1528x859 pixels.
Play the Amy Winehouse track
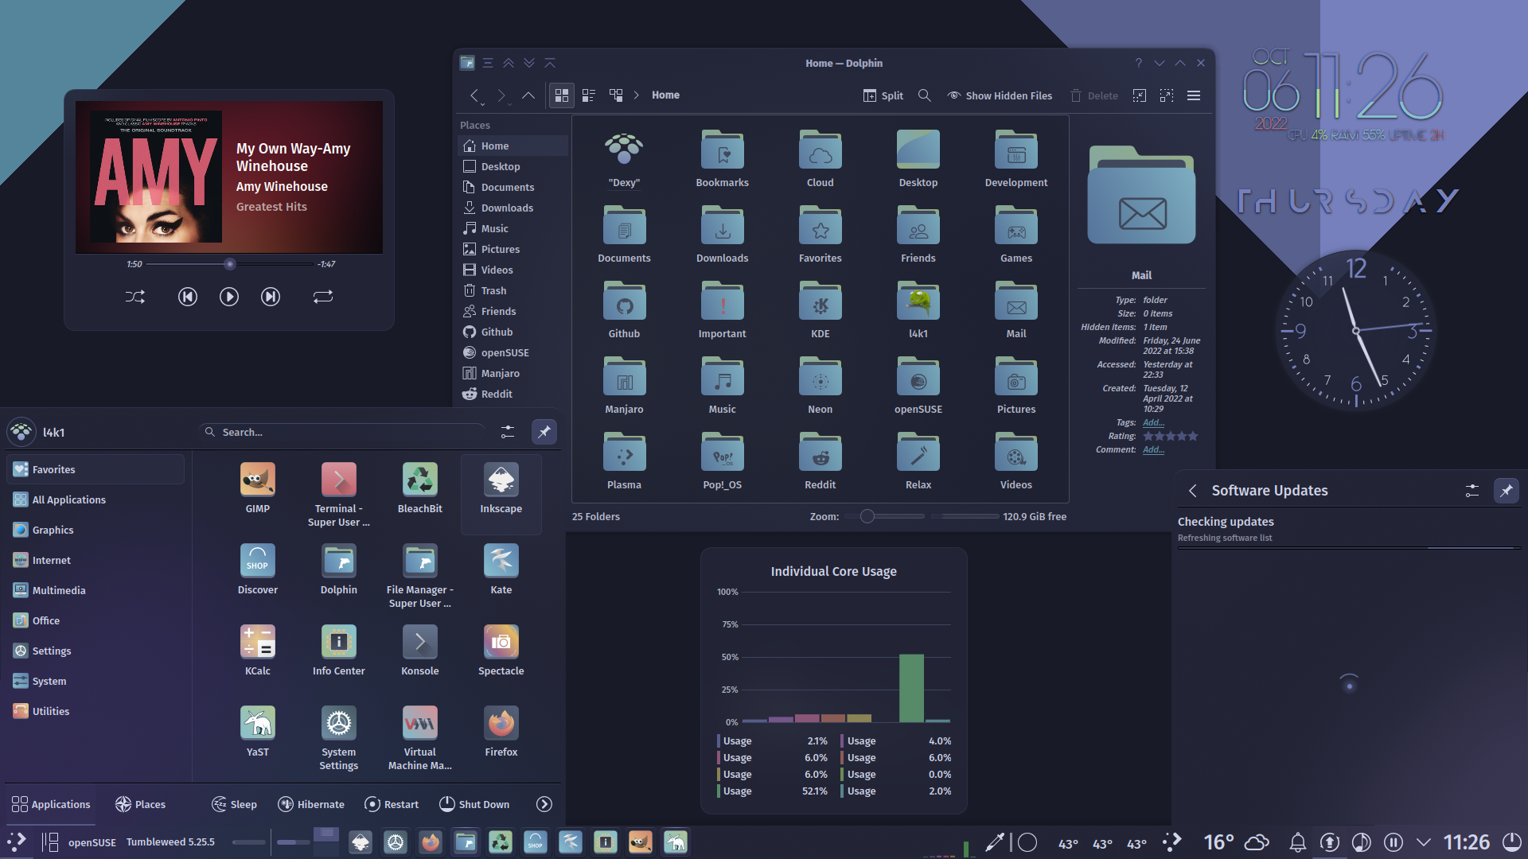click(229, 297)
